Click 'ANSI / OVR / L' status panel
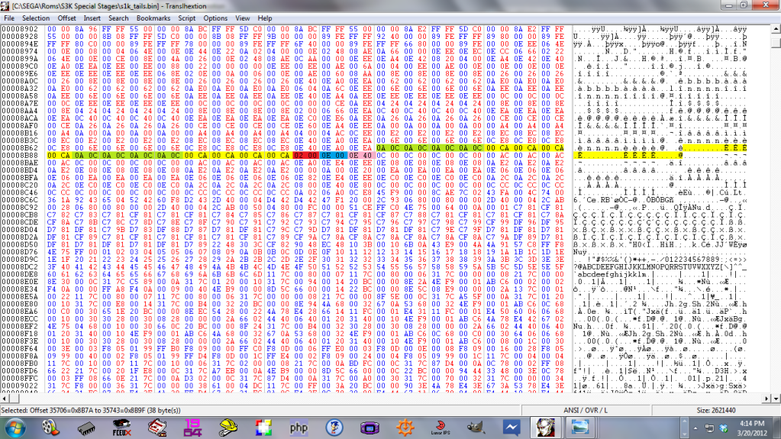 pyautogui.click(x=586, y=411)
